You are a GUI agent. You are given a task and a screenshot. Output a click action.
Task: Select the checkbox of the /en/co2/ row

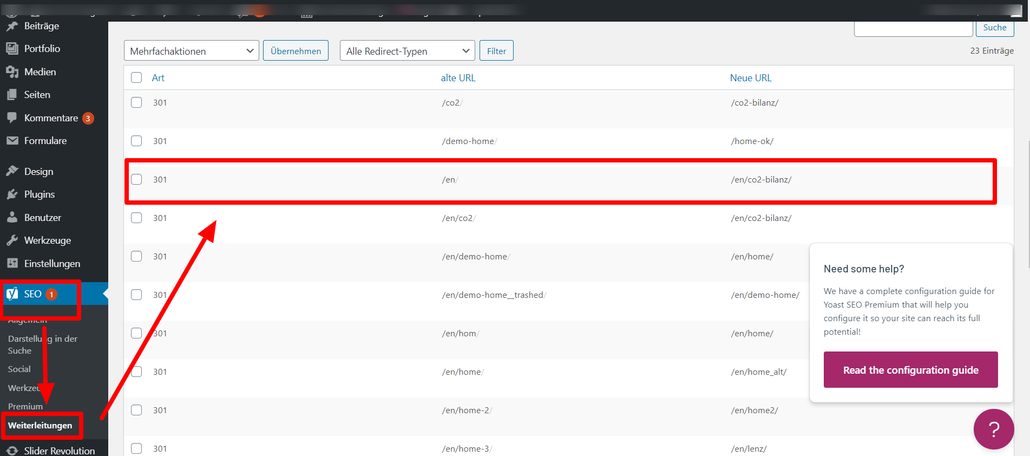coord(136,218)
